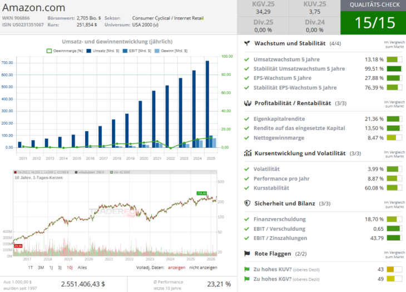The image size is (406, 292).
Task: Click the 2025 Umsatz bar in chart
Action: tap(207, 103)
